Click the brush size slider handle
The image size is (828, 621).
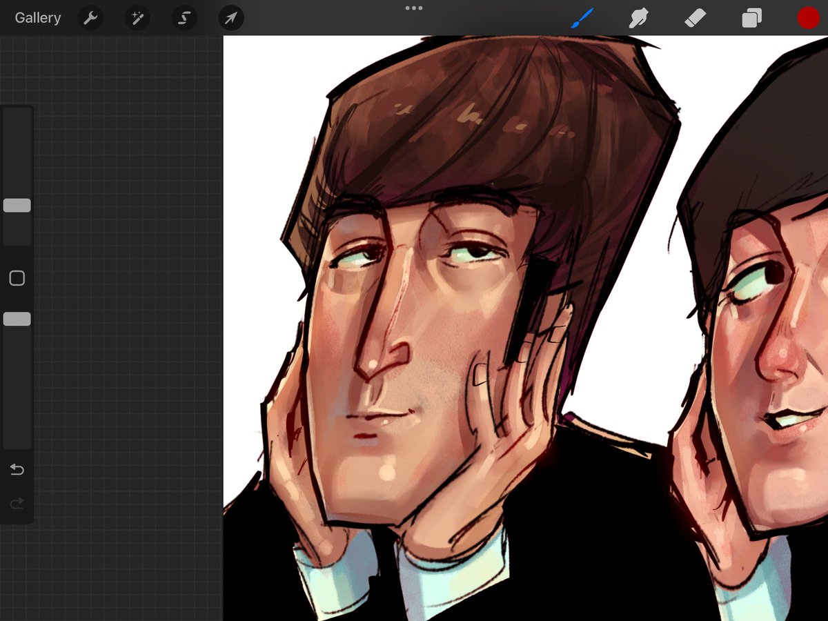[x=17, y=205]
